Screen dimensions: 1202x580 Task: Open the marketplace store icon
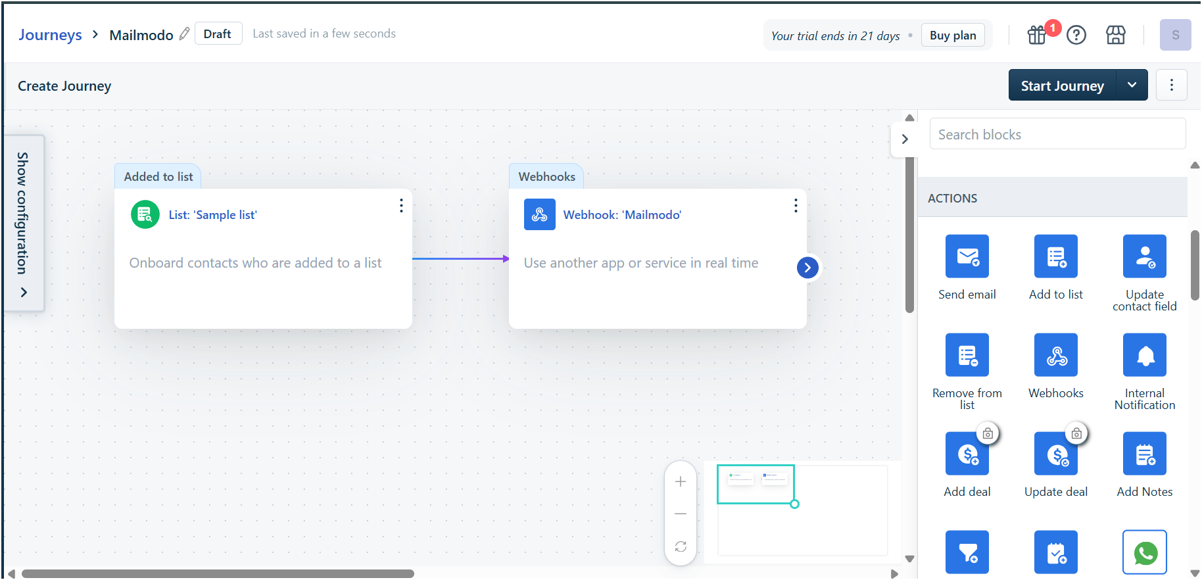[1116, 35]
